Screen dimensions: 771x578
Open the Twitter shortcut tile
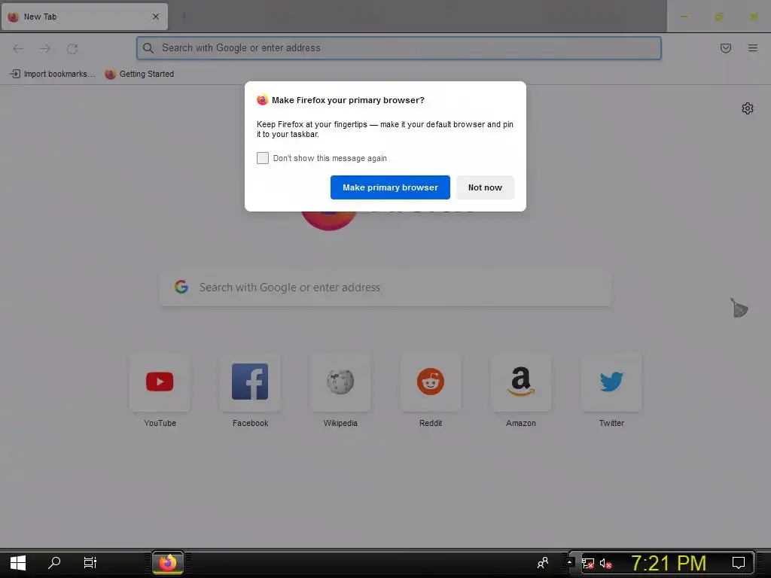[611, 382]
